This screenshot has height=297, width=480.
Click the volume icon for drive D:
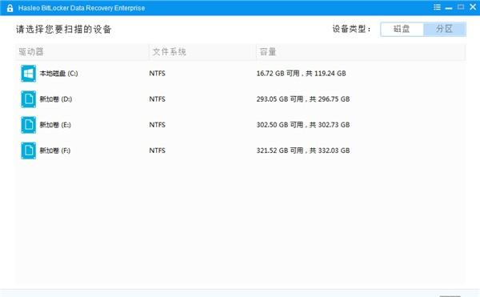29,99
